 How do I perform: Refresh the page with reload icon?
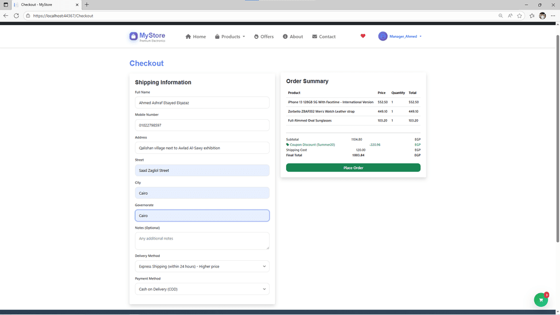point(16,16)
